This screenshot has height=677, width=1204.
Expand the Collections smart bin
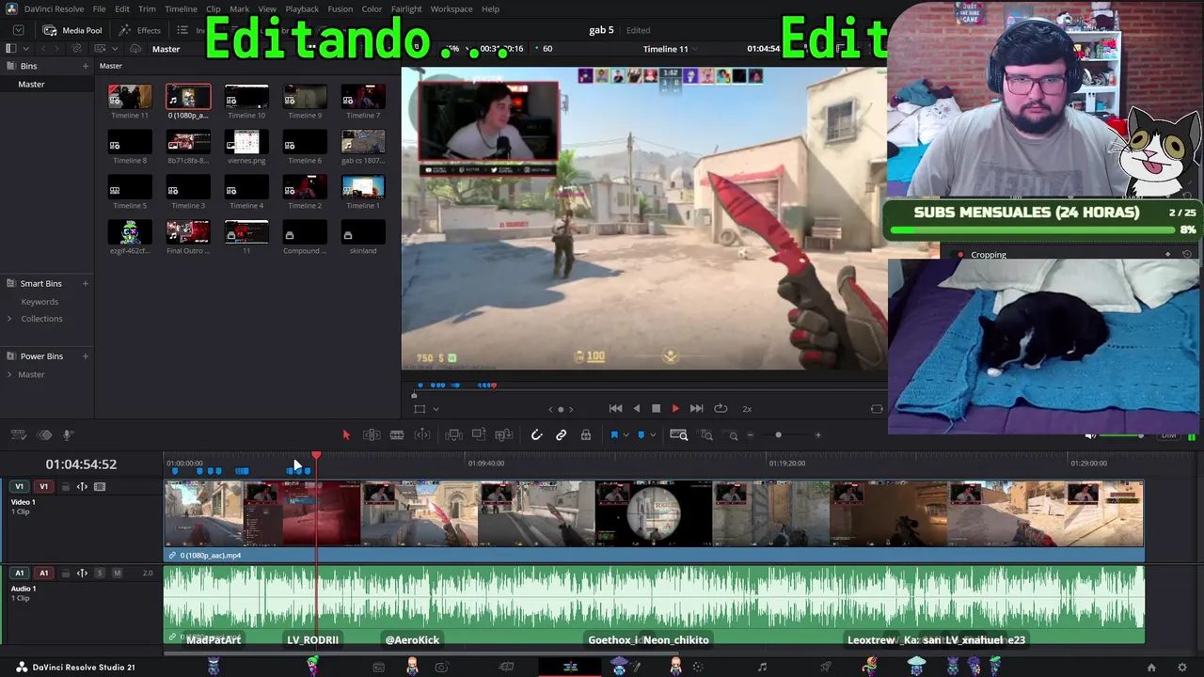tap(9, 319)
